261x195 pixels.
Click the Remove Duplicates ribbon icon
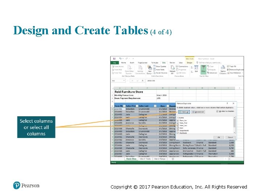click(x=228, y=70)
